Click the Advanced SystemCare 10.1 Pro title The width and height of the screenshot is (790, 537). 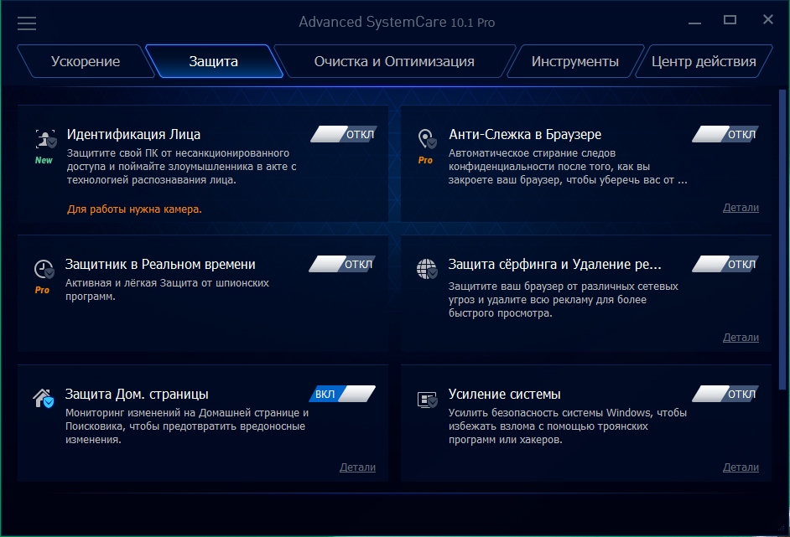pyautogui.click(x=397, y=22)
